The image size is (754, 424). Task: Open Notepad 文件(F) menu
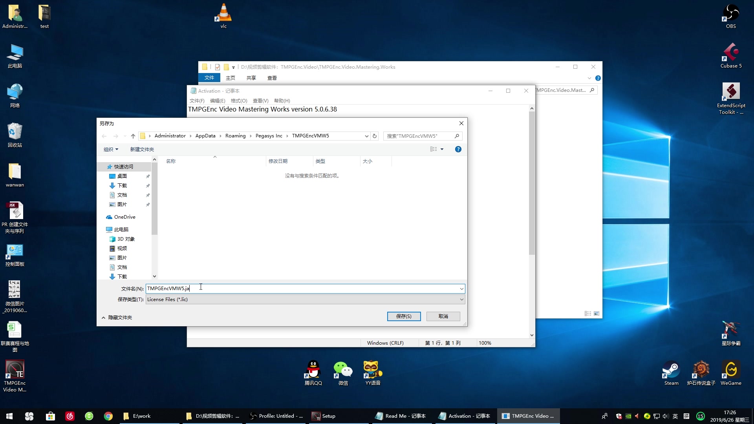point(197,101)
